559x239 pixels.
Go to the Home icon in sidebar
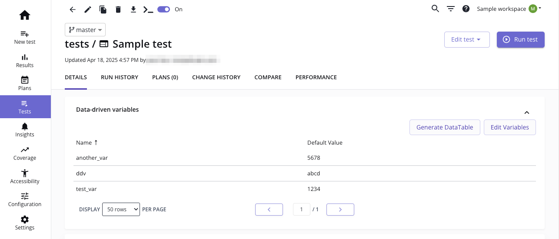tap(25, 15)
